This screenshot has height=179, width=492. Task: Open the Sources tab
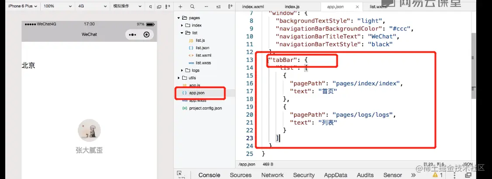[x=241, y=175]
